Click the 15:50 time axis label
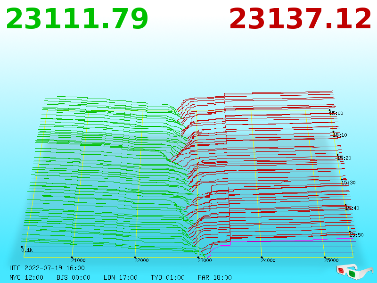The height and width of the screenshot is (283, 377). (x=357, y=235)
